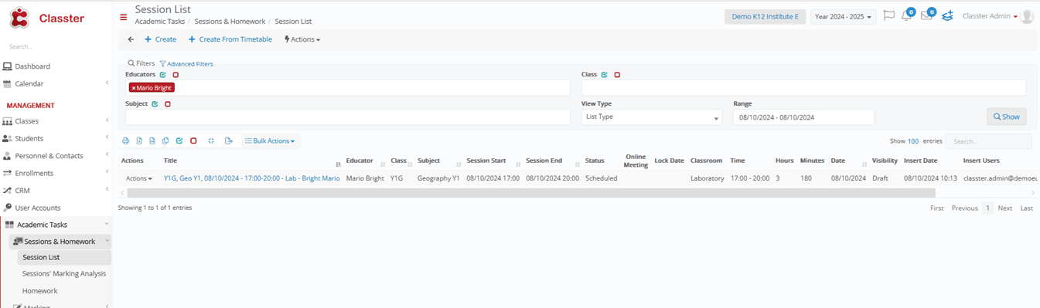Click the table Search box
This screenshot has width=1040, height=308.
pos(988,141)
